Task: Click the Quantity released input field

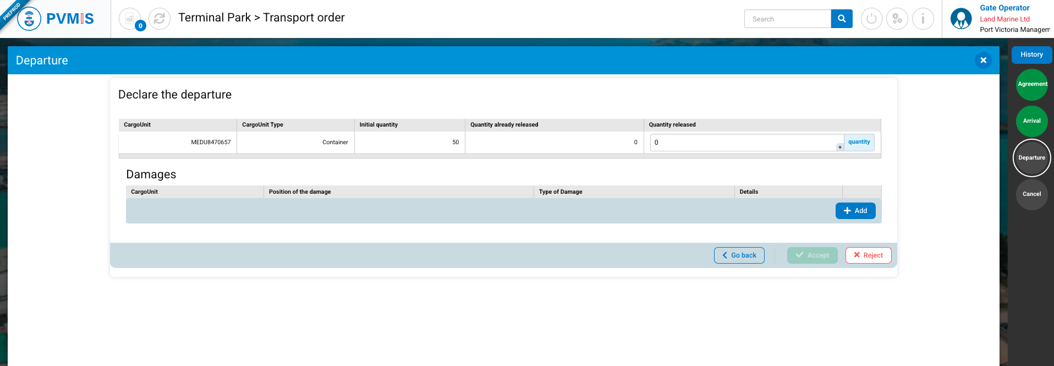Action: coord(745,143)
